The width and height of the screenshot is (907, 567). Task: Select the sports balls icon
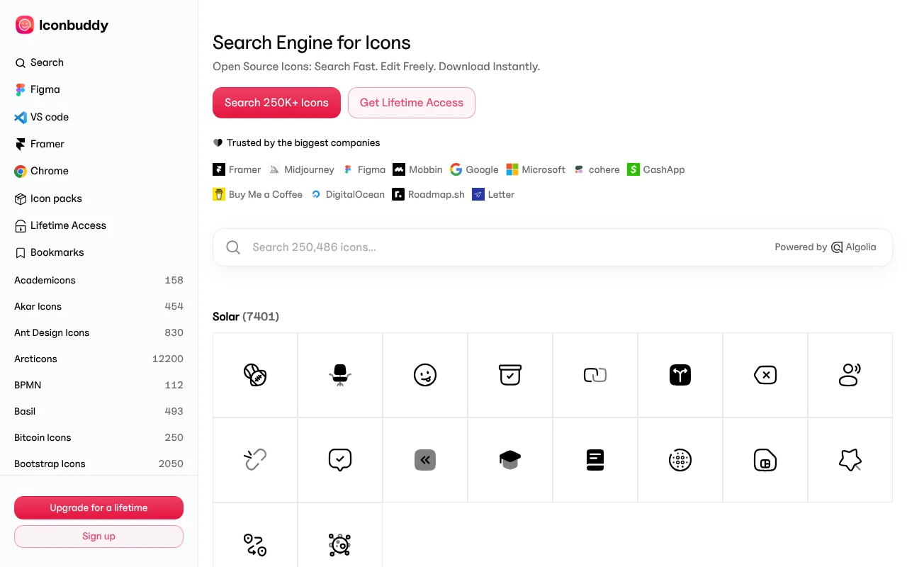pos(255,375)
